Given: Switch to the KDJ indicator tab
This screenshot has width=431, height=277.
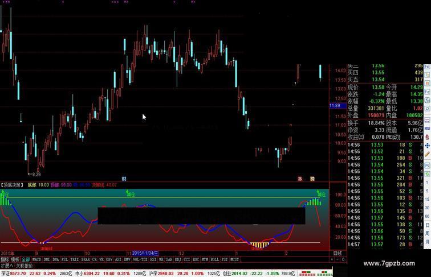Looking at the screenshot, I should 178,259.
